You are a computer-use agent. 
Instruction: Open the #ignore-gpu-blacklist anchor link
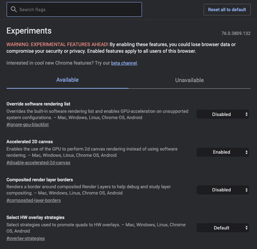coord(28,124)
